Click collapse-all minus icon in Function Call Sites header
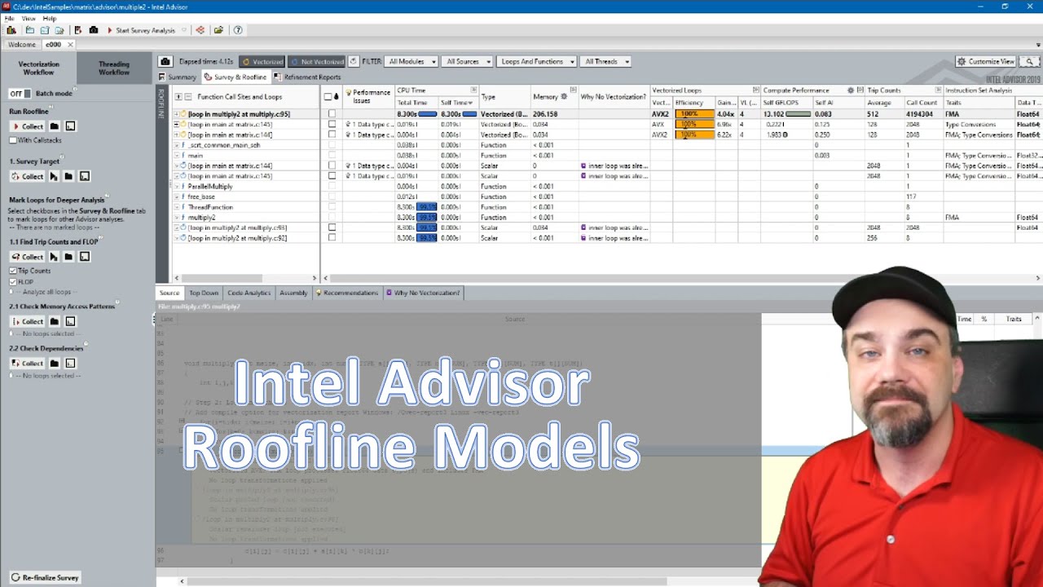This screenshot has width=1043, height=587. click(x=188, y=96)
